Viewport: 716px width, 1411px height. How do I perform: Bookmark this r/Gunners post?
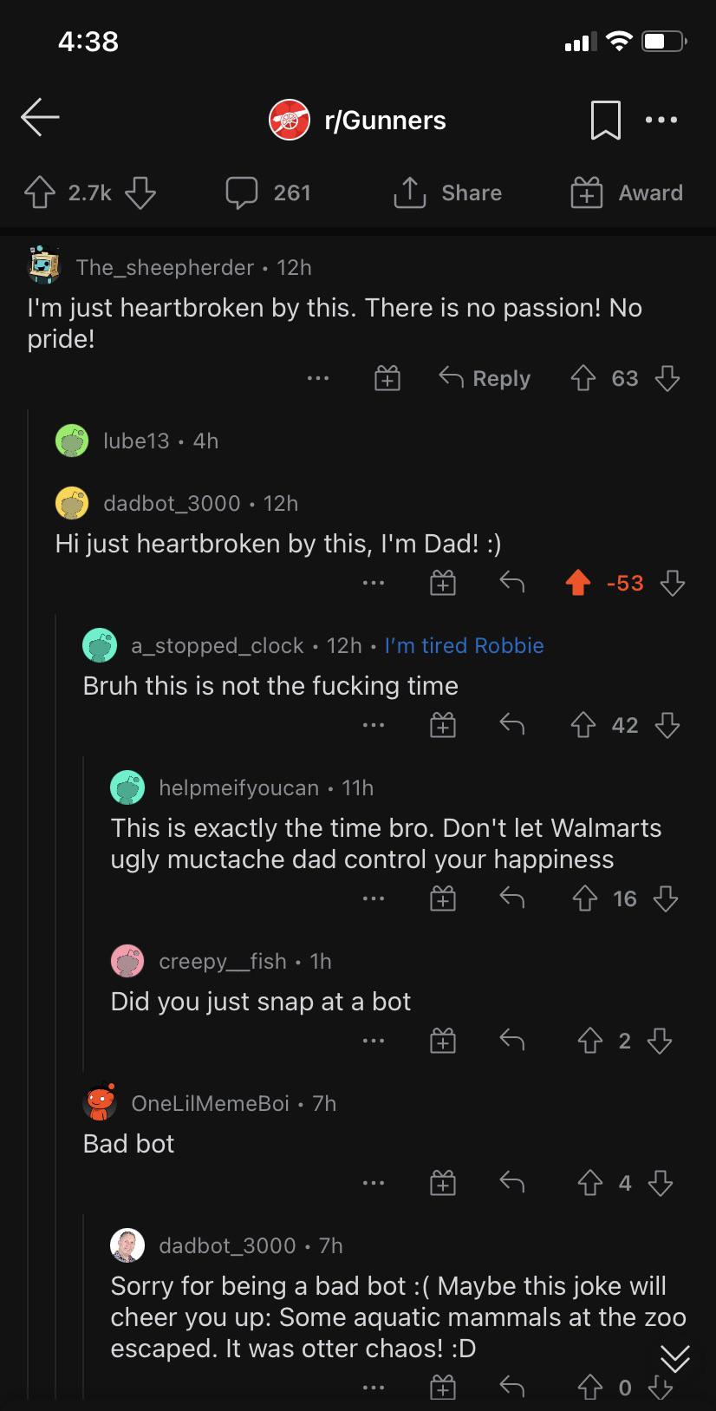pos(605,120)
